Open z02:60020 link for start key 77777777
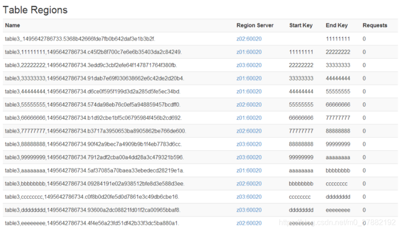 [249, 131]
